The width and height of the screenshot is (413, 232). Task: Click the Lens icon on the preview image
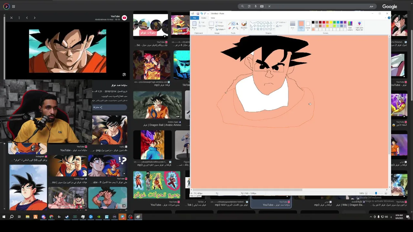[124, 75]
